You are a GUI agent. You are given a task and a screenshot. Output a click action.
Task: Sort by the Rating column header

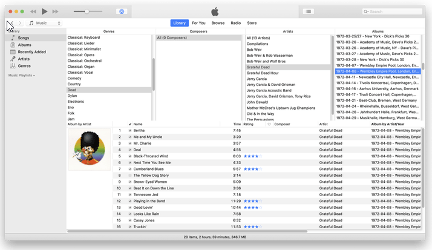248,124
